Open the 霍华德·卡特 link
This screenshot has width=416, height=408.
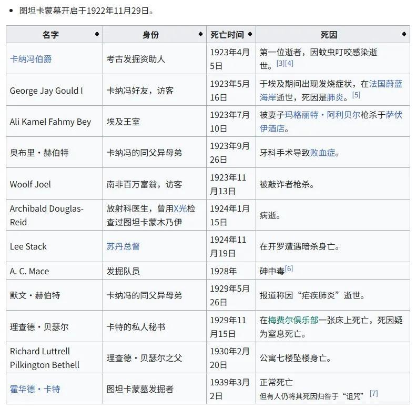(x=35, y=389)
